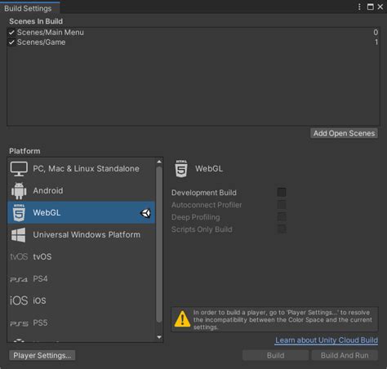Screen dimensions: 387x369
Task: Toggle the Deep Profiling checkbox
Action: 282,217
